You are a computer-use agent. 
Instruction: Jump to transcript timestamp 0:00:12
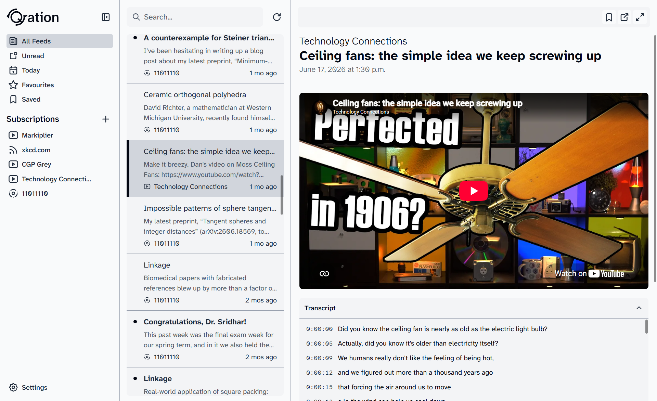tap(319, 373)
